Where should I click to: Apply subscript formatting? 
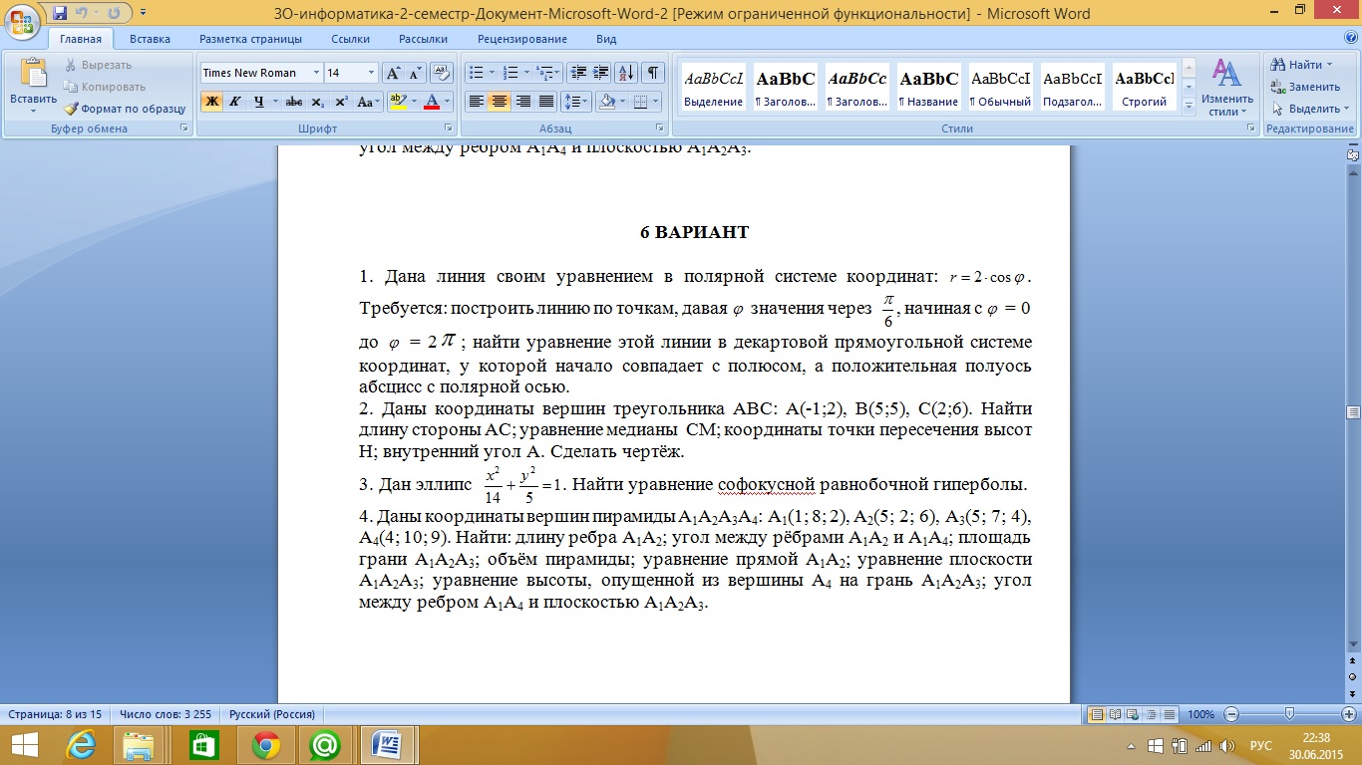pos(317,102)
